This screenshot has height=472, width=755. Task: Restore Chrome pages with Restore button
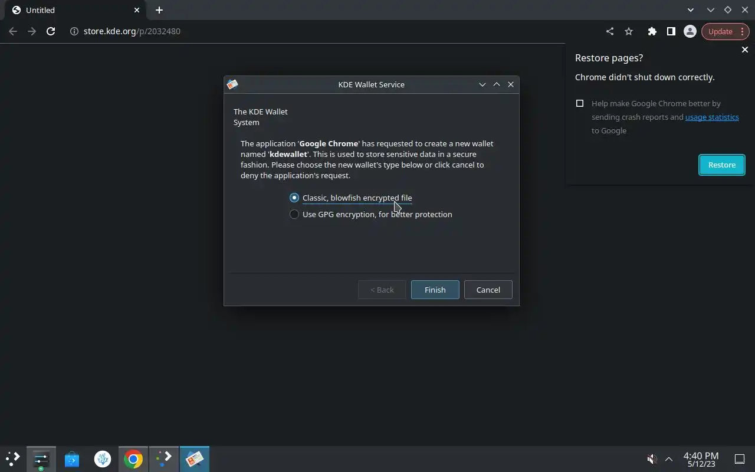point(721,165)
